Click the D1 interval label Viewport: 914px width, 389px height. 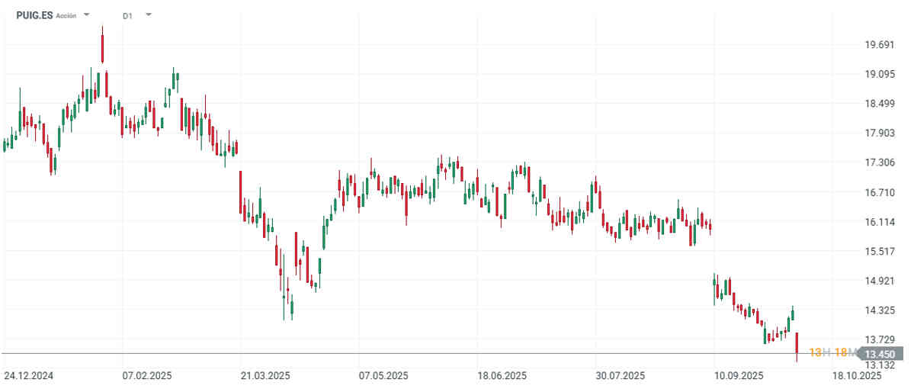pos(127,15)
